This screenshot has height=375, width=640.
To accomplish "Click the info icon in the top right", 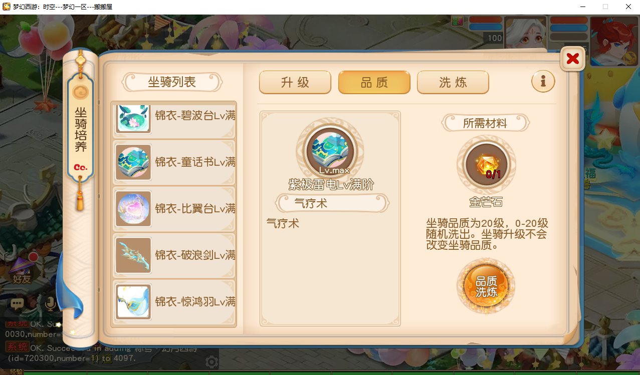I will coord(543,81).
